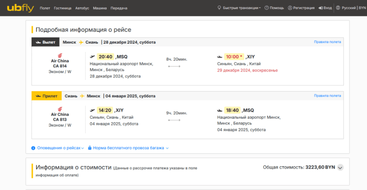Image resolution: width=367 pixels, height=190 pixels.
Task: Click the Вылет departure tab label
Action: [x=45, y=42]
